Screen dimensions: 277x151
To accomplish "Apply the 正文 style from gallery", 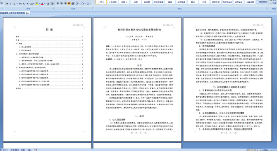I will (101, 2).
